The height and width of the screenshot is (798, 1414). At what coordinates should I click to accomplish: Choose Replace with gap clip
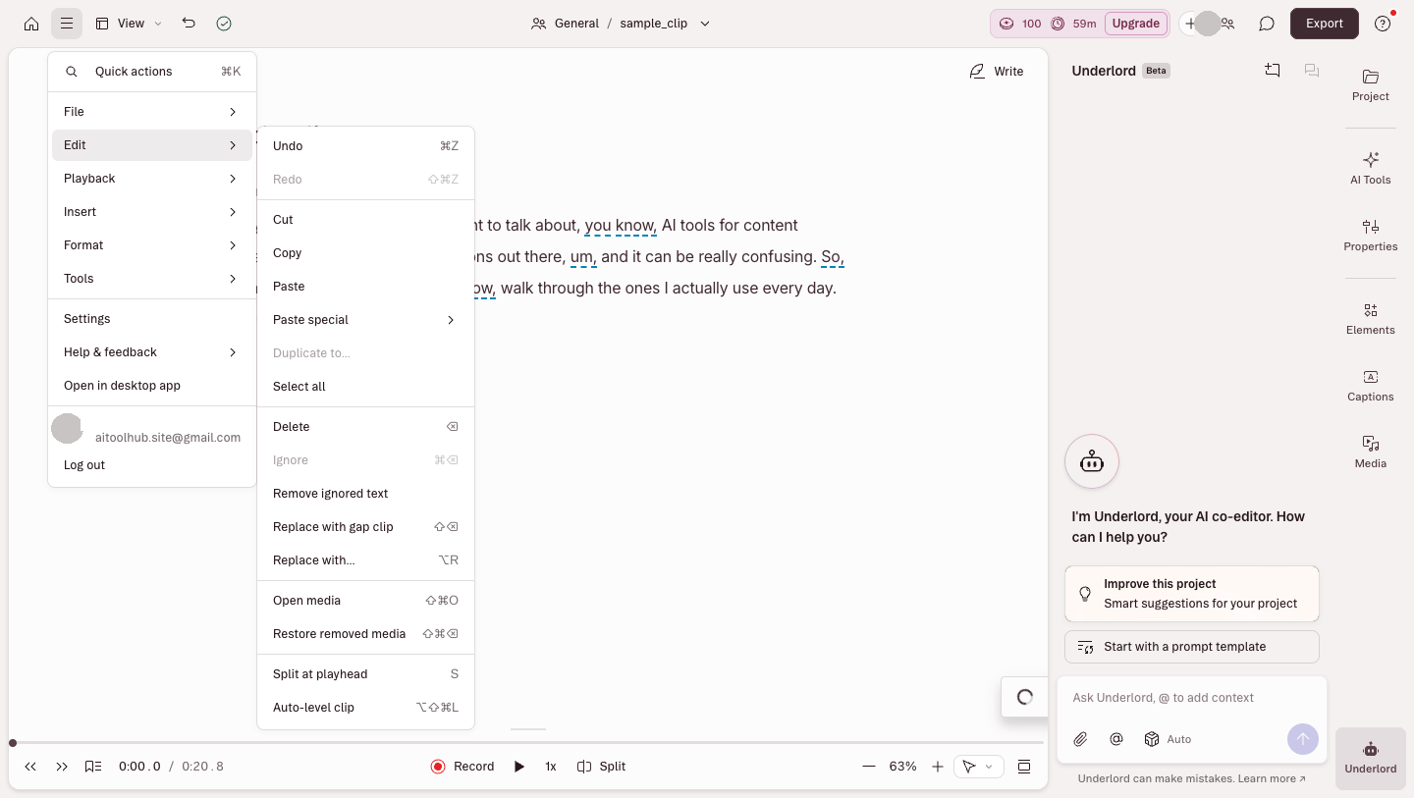coord(365,527)
